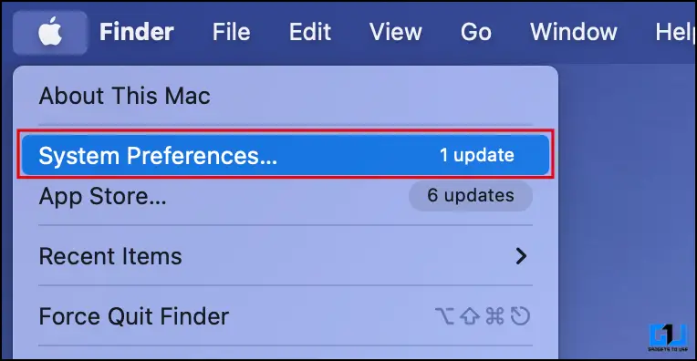
Task: Click the Command symbol in Force Quit shortcut
Action: [x=494, y=316]
